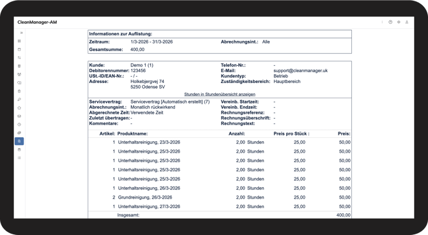Click 'Insgesamt:' total amount 400,00

click(344, 215)
